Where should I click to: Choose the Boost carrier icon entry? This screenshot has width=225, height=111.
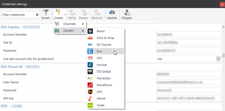coord(90,31)
